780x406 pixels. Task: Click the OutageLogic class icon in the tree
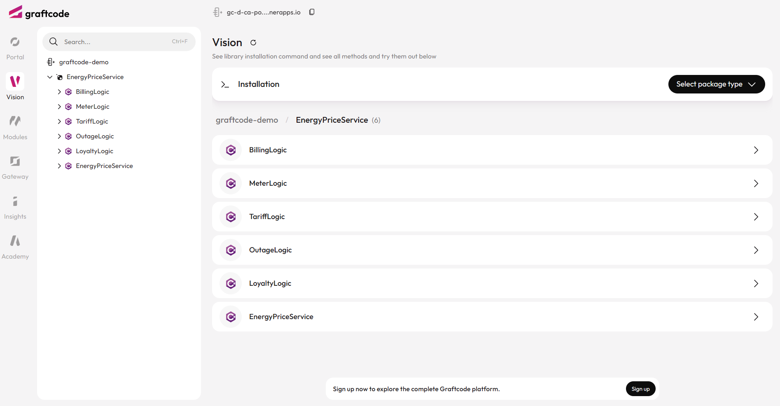[69, 136]
